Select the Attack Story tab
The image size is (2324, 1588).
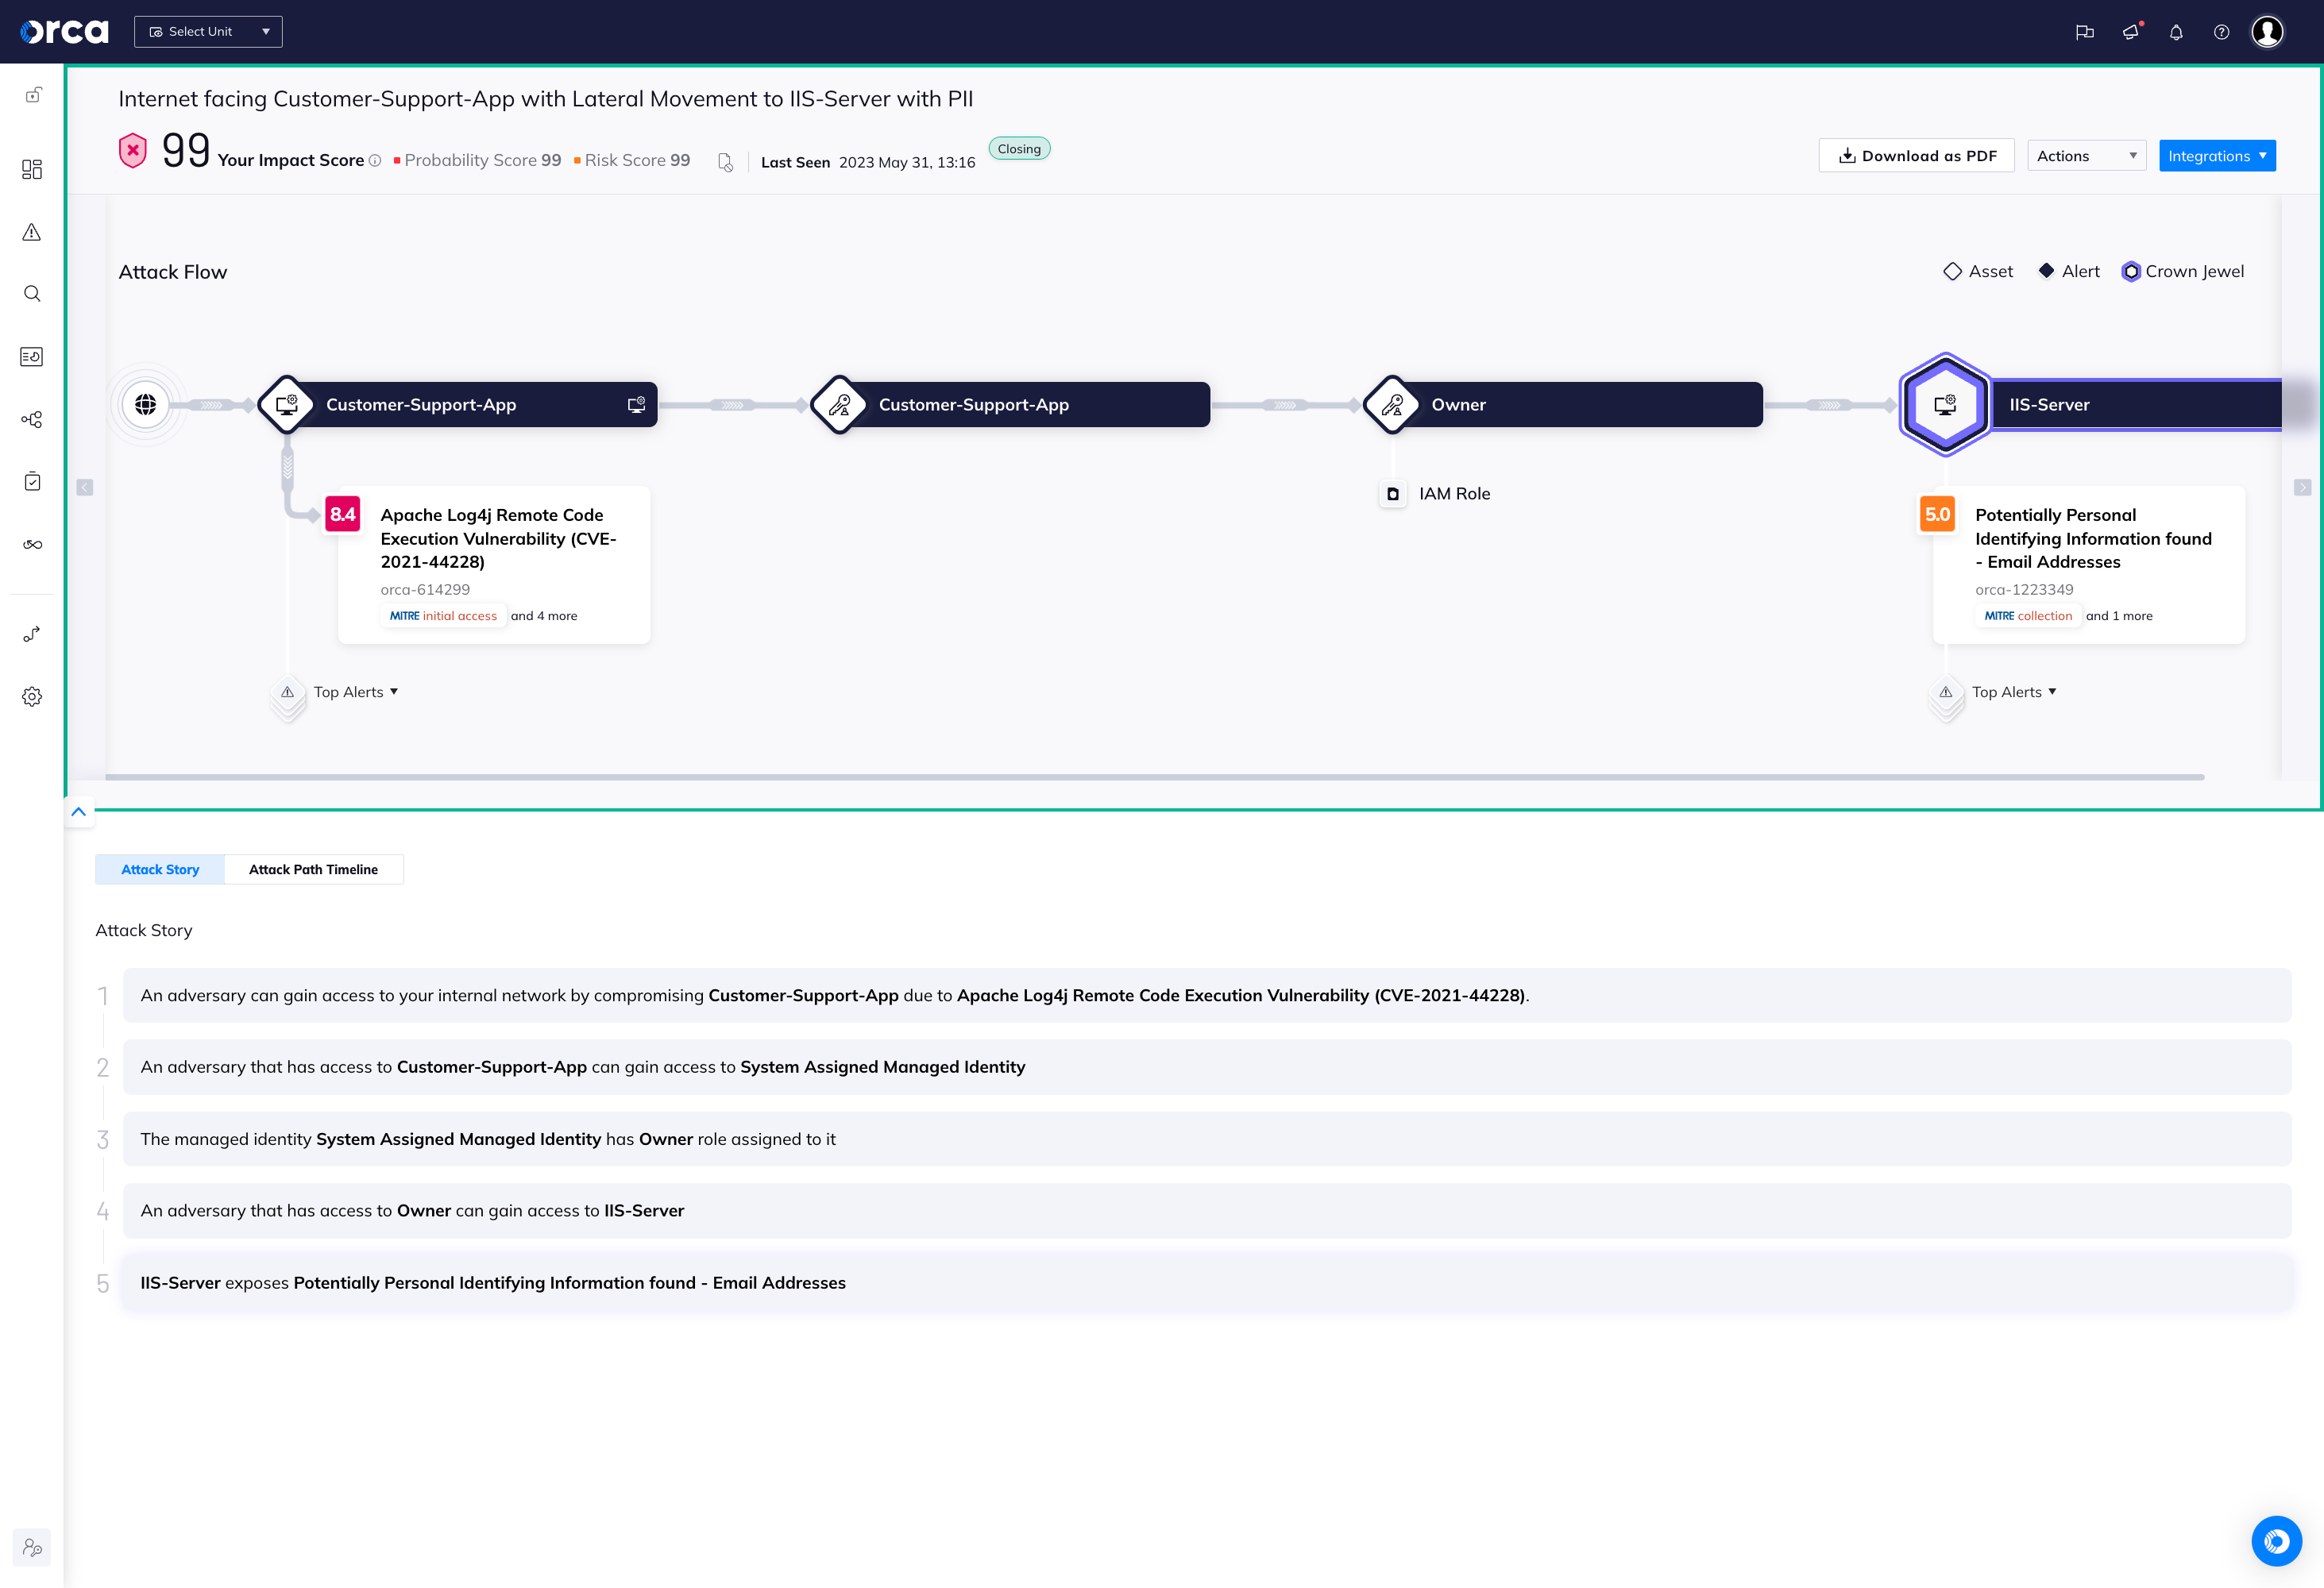click(160, 869)
